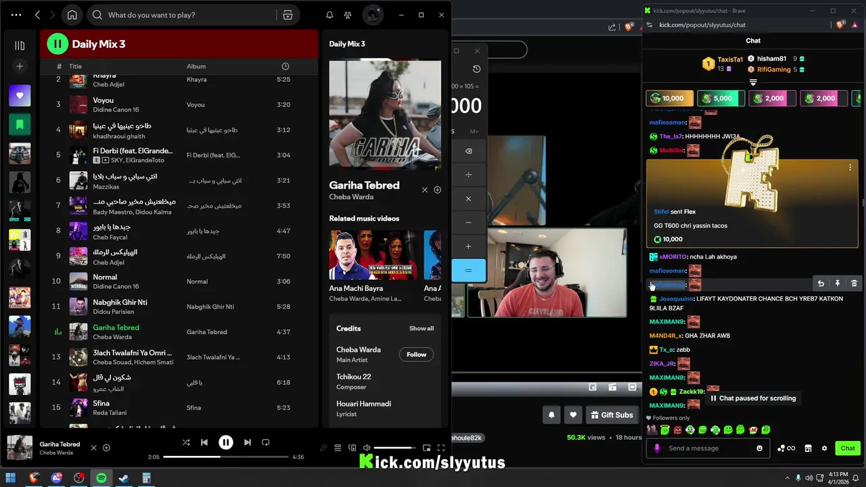Collapse Your Library sidebar icon
This screenshot has width=866, height=487.
coord(20,45)
